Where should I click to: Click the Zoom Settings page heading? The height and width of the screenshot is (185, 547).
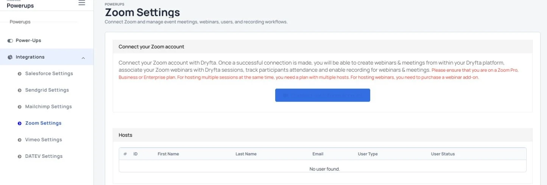pos(142,12)
